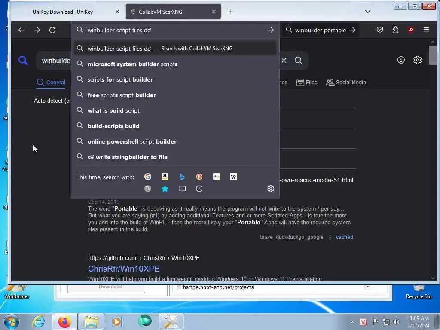Click the SearXNG logo magnifier
Image resolution: width=440 pixels, height=330 pixels.
pos(23,60)
